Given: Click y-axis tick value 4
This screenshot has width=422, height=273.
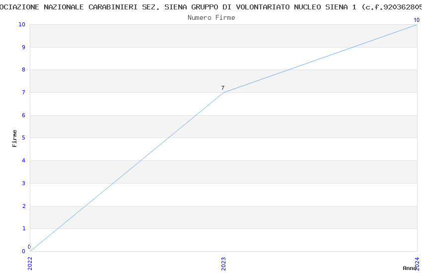Looking at the screenshot, I should (x=24, y=160).
